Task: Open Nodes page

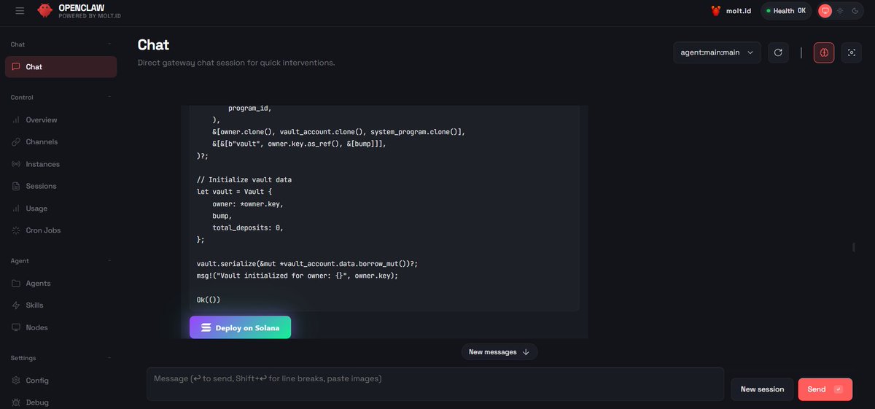Action: pyautogui.click(x=61, y=327)
